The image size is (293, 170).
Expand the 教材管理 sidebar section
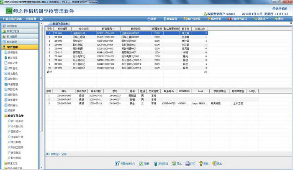pos(20,36)
